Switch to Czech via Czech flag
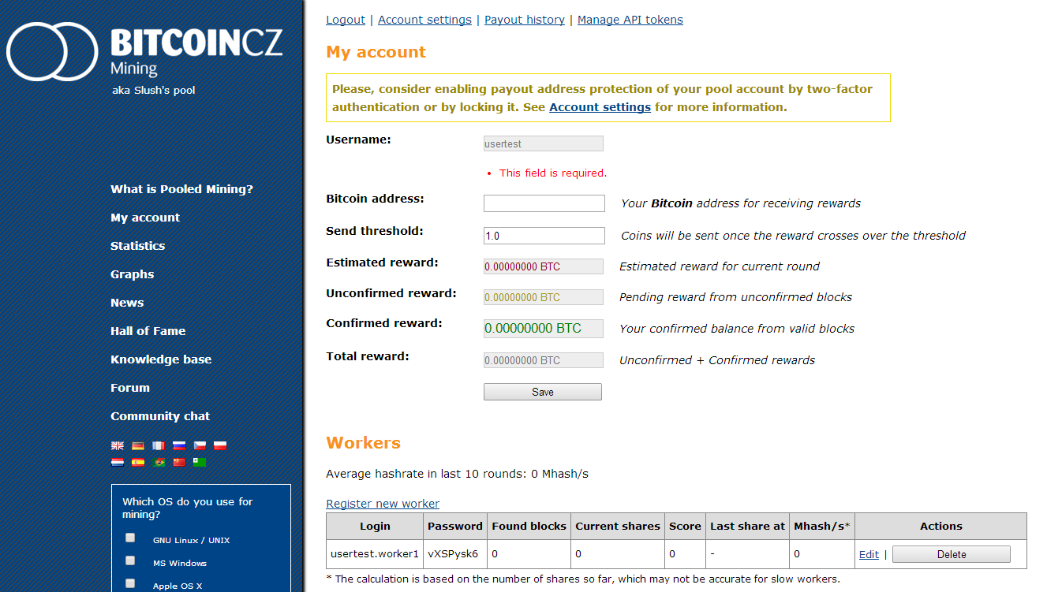This screenshot has height=592, width=1047. (200, 445)
